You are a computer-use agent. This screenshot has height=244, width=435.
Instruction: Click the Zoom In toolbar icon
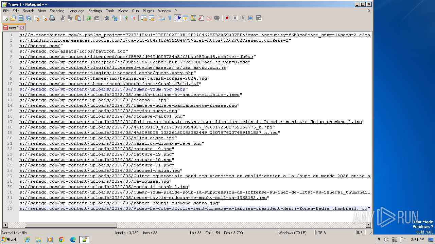pos(125,18)
